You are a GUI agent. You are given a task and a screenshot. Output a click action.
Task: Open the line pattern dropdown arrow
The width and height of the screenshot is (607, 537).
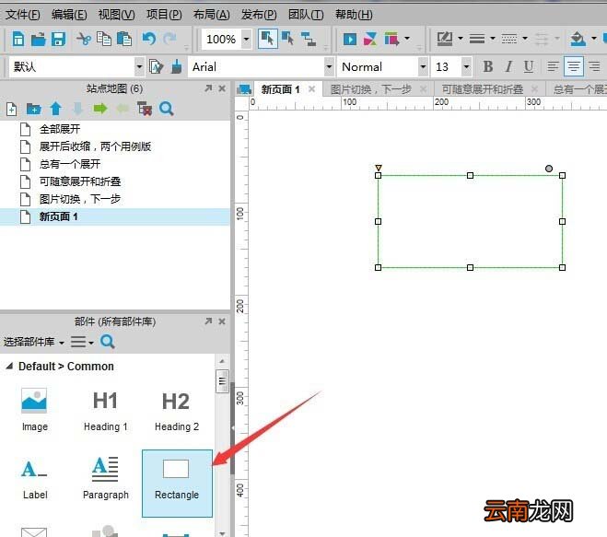(x=524, y=39)
